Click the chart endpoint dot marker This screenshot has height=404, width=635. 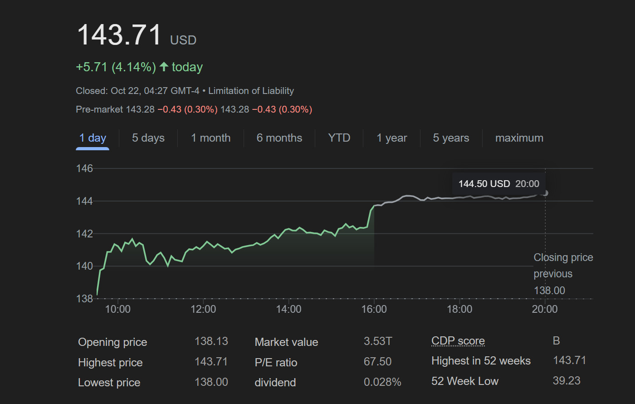tap(545, 193)
